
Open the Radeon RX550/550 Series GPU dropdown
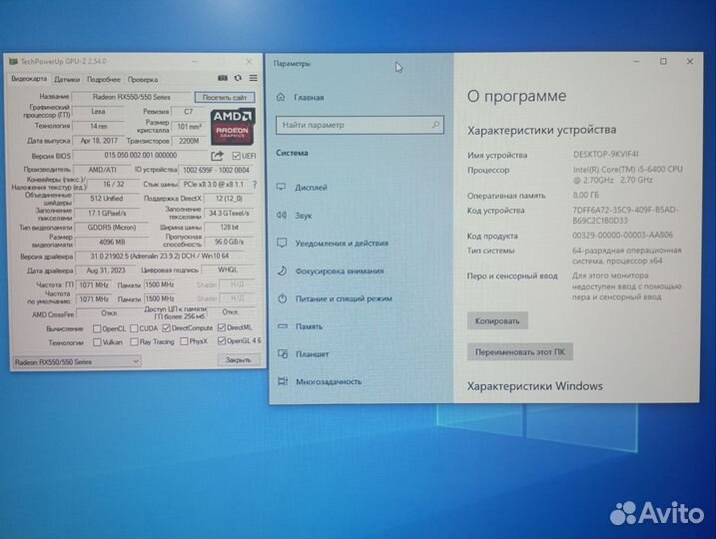coord(76,362)
